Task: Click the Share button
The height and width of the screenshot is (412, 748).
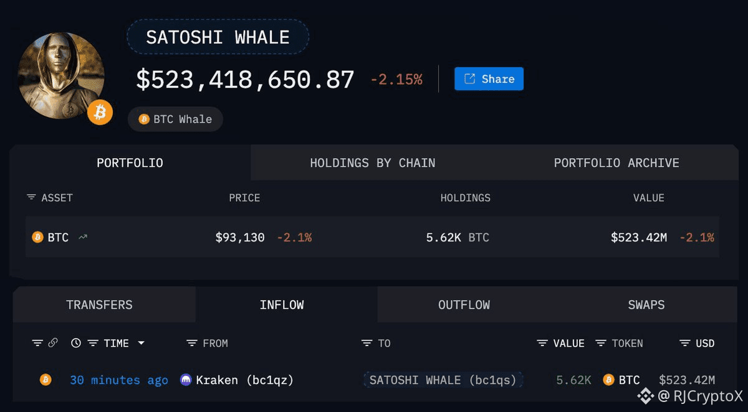Action: (x=489, y=79)
